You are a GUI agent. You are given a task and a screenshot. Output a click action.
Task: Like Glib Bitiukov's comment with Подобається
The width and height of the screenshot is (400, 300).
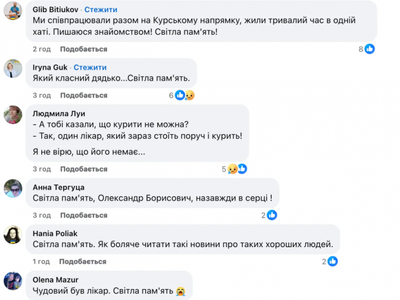pos(83,49)
